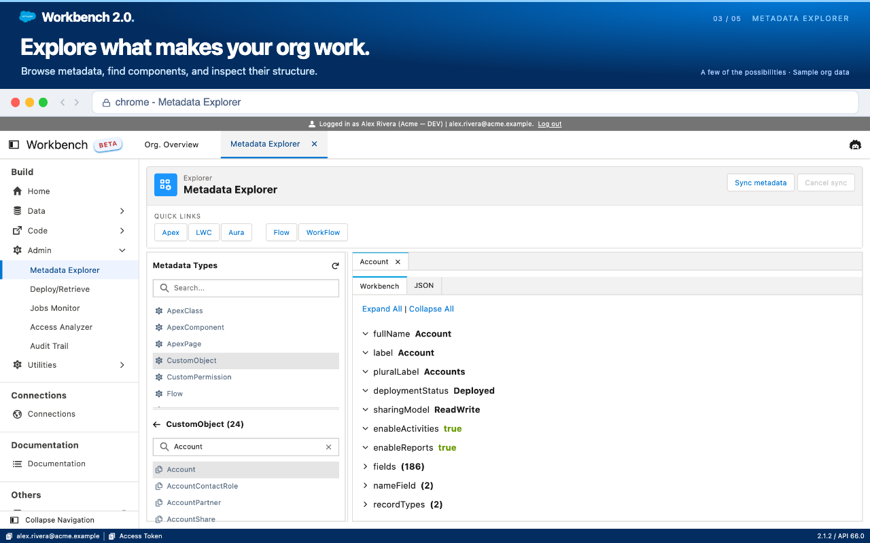The image size is (870, 543).
Task: Expand the recordTypes (2) node
Action: click(x=366, y=505)
